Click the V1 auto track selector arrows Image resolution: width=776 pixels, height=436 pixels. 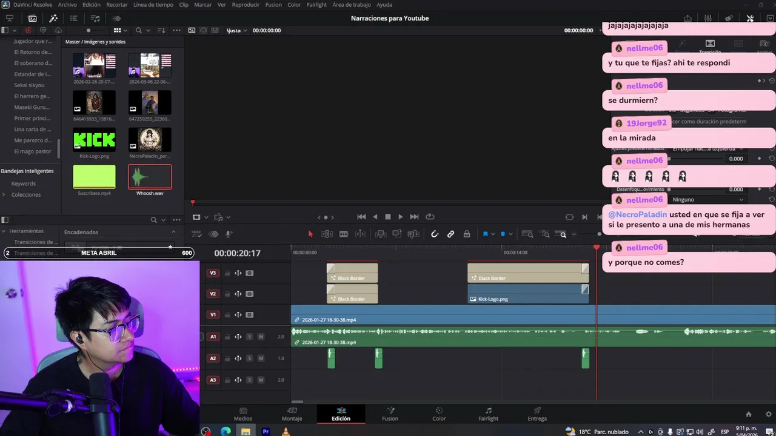click(x=238, y=315)
